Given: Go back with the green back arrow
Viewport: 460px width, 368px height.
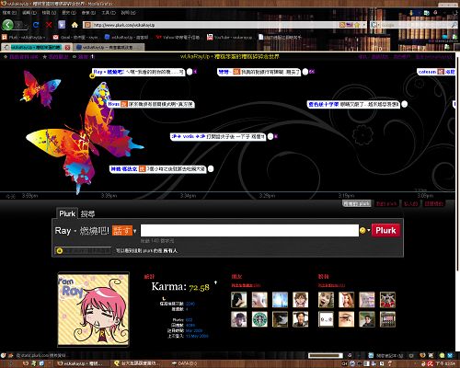Looking at the screenshot, I should click(7, 25).
